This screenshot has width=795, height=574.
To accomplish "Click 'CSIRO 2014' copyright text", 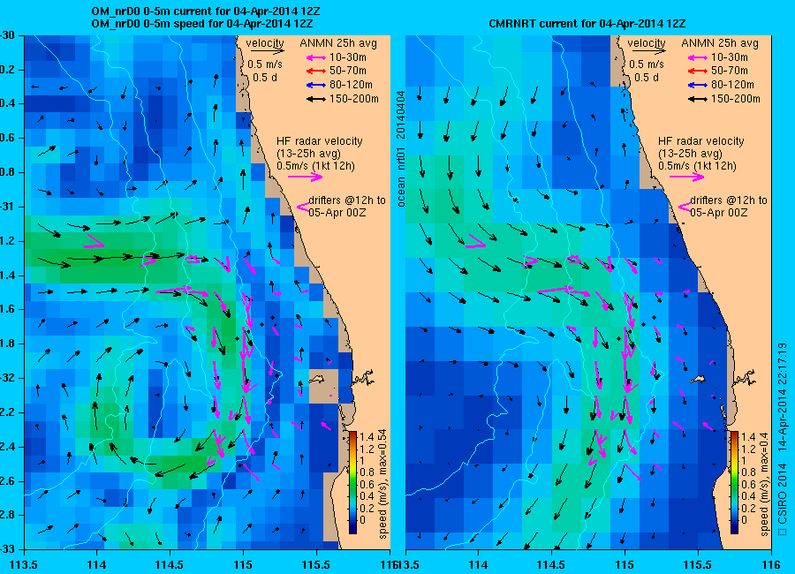I will click(783, 493).
